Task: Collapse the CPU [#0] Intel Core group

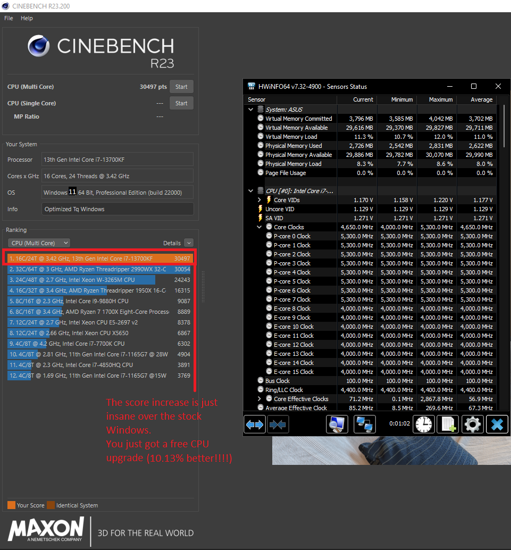Action: click(x=251, y=191)
